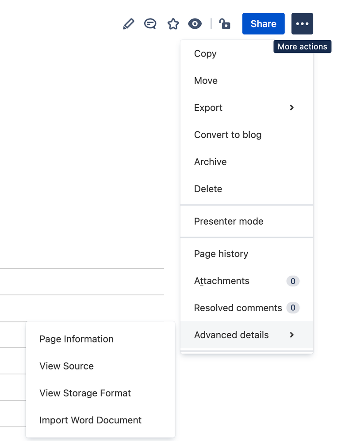Expand the Export submenu chevron

point(291,108)
